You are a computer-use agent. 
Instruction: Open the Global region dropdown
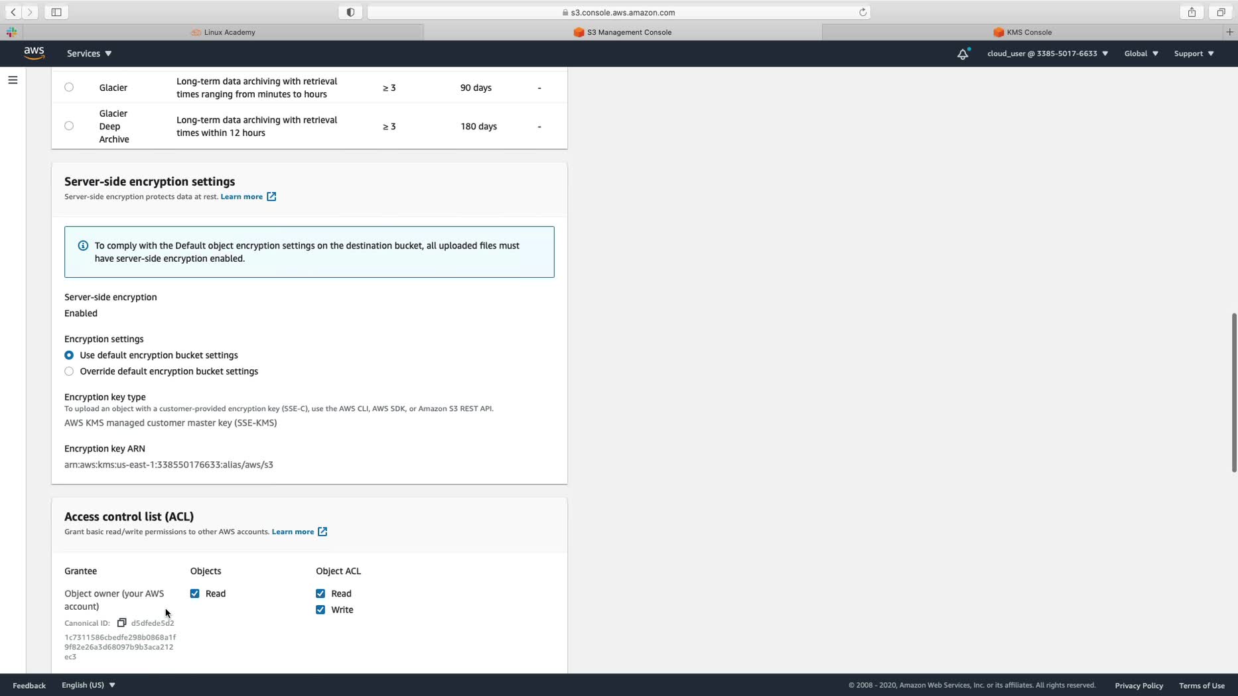point(1141,54)
